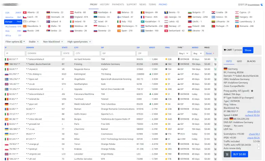Switch to the BLACKS tab
Image resolution: width=265 pixels, height=161 pixels.
(251, 61)
